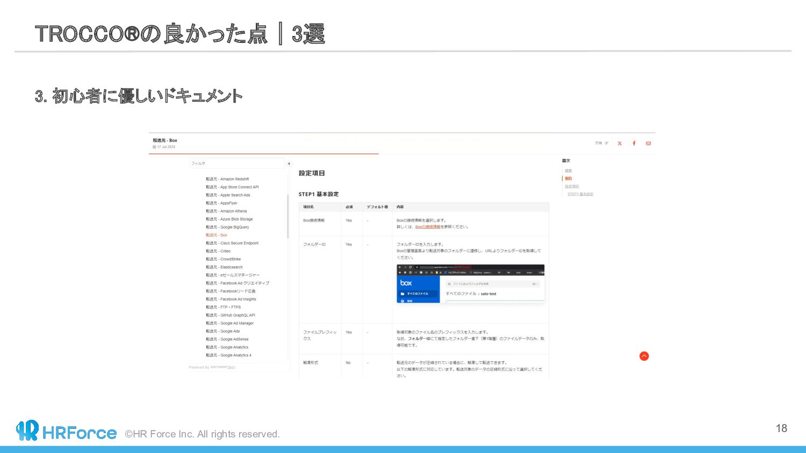The height and width of the screenshot is (453, 806).
Task: Open 転送元 - Criteo in sidebar
Action: click(x=218, y=251)
